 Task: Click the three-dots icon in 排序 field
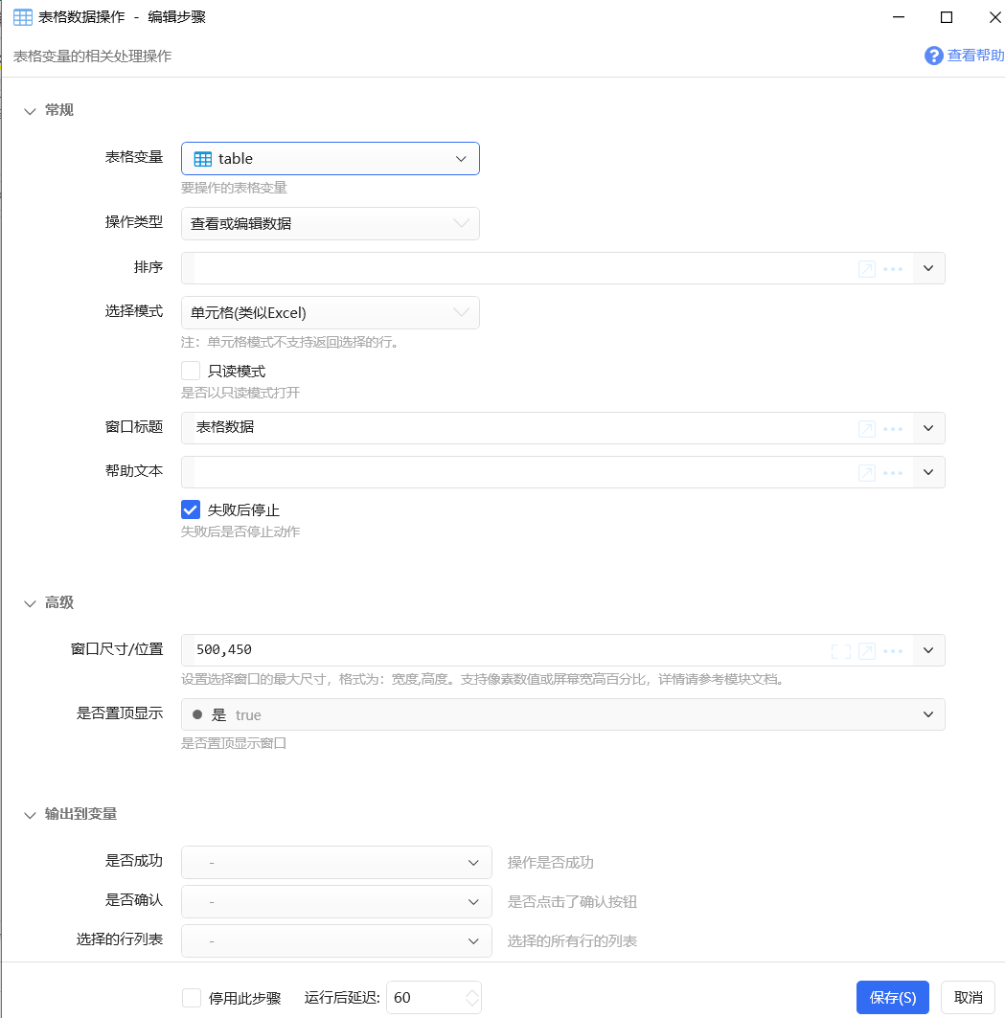[x=893, y=269]
